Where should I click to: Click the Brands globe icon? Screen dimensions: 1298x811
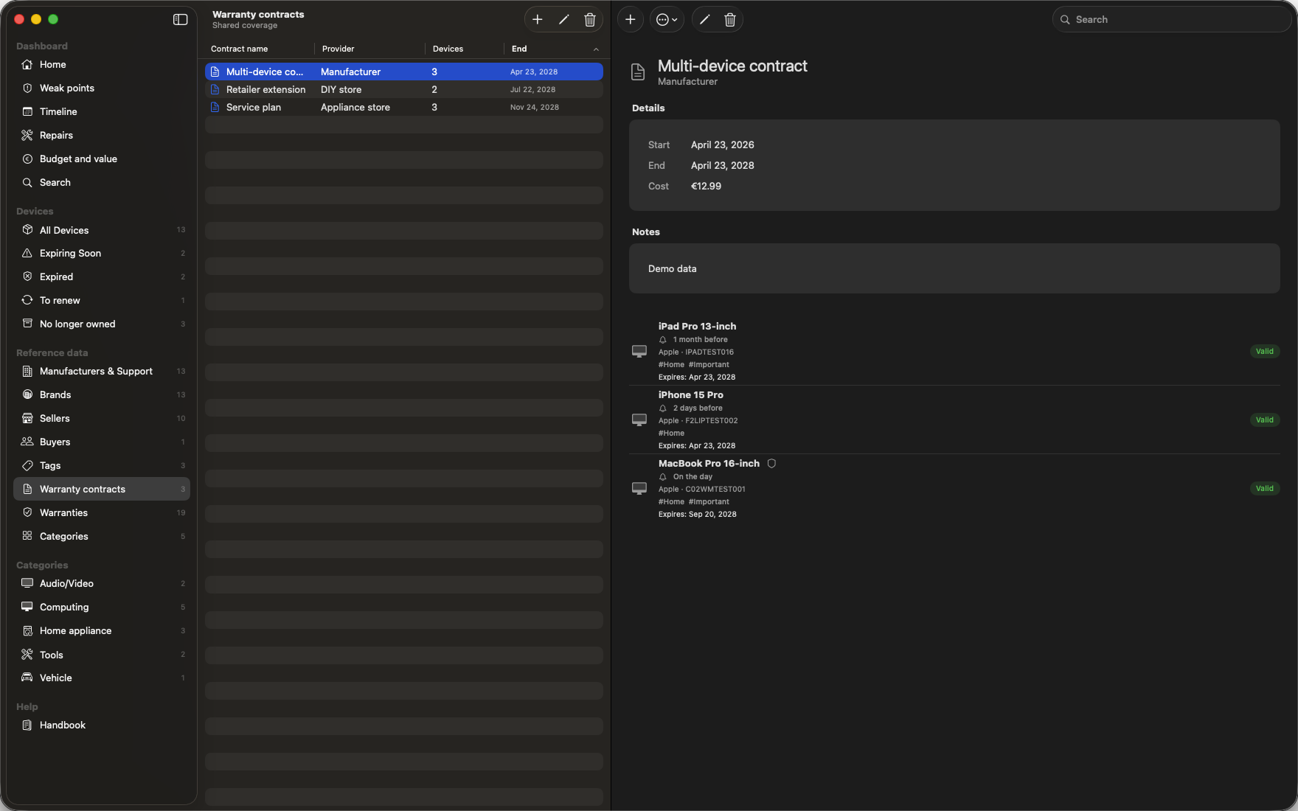27,395
